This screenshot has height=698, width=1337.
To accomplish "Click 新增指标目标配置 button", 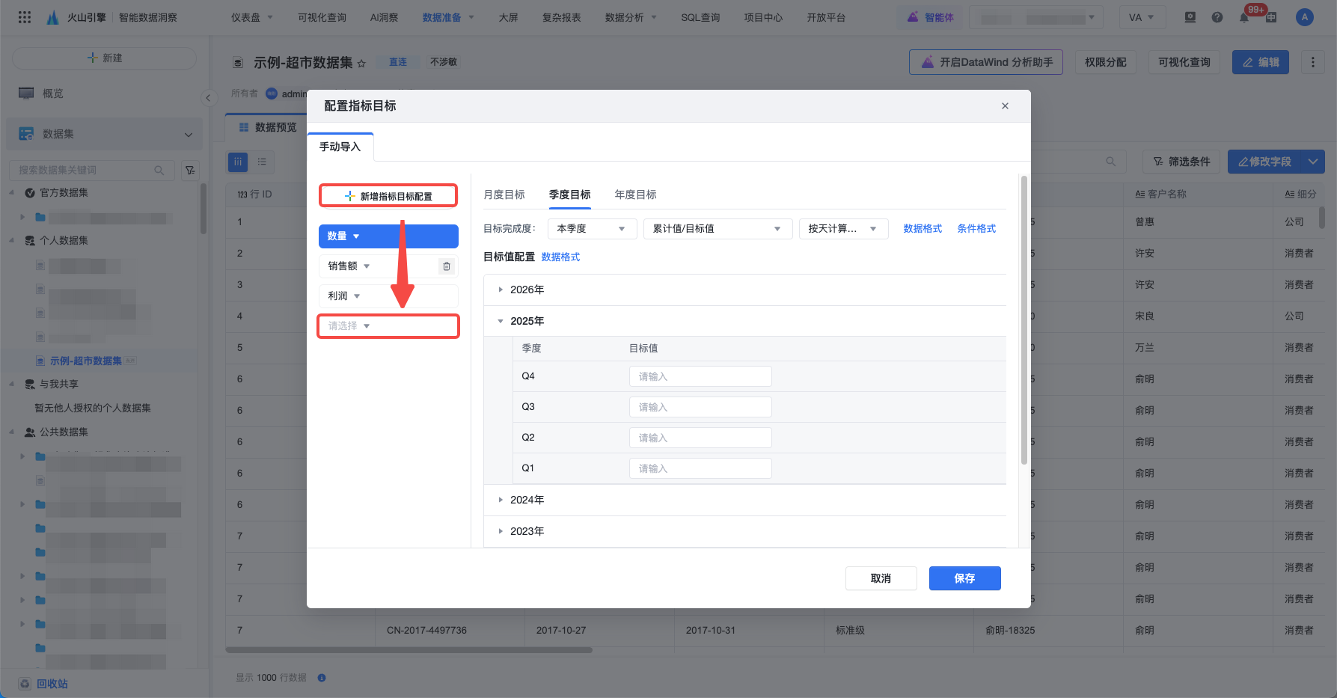I will [x=388, y=196].
